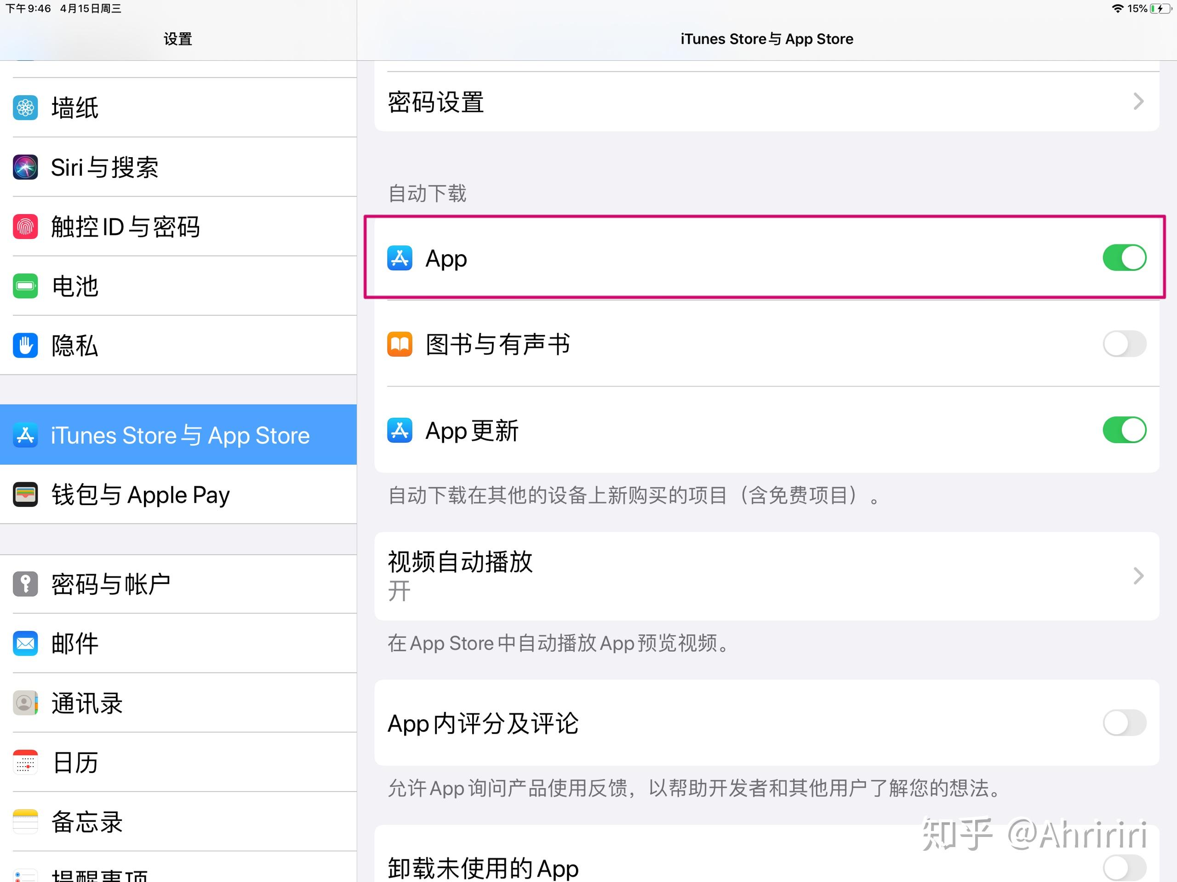
Task: Open 墙纸 settings
Action: [x=178, y=108]
